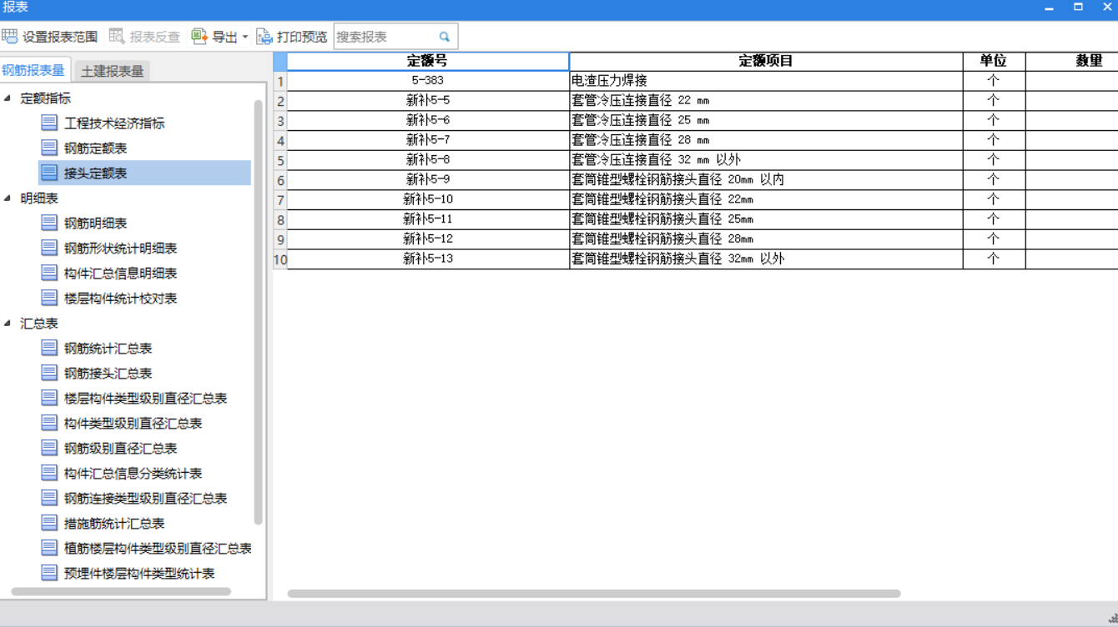Open the 钢筋接头汇总表 report
Viewport: 1118px width, 627px height.
pyautogui.click(x=108, y=373)
